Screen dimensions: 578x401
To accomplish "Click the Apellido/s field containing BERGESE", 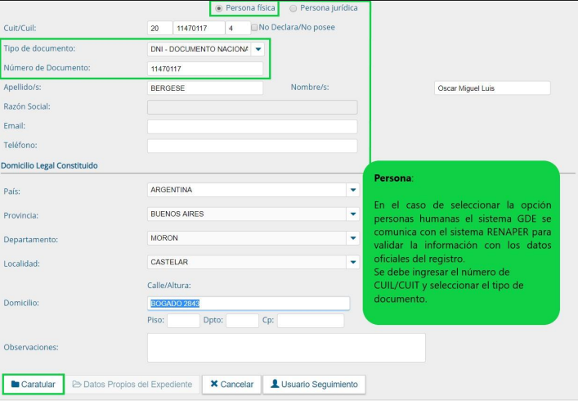I will (205, 88).
